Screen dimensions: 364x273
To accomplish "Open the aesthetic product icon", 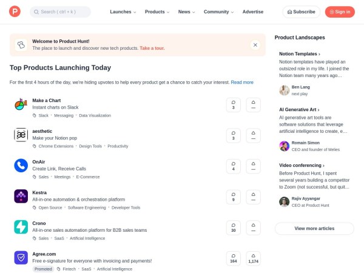I will pos(21,135).
